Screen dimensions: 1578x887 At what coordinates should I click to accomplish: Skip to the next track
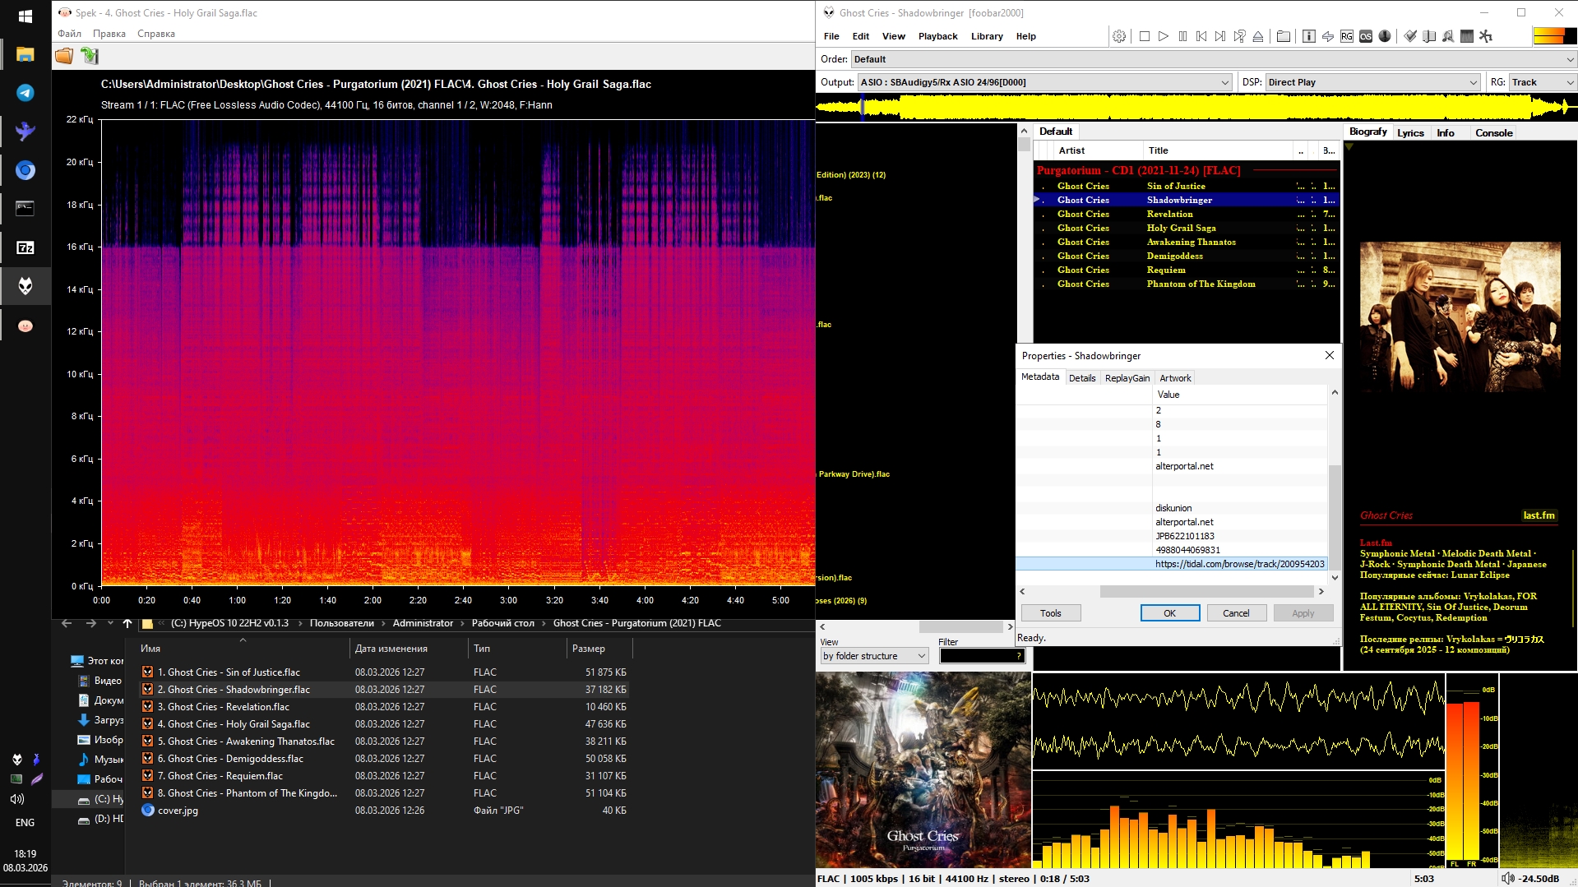(1220, 36)
